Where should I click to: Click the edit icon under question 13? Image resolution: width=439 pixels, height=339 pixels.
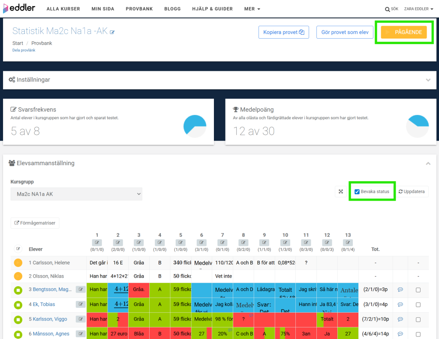tap(348, 242)
